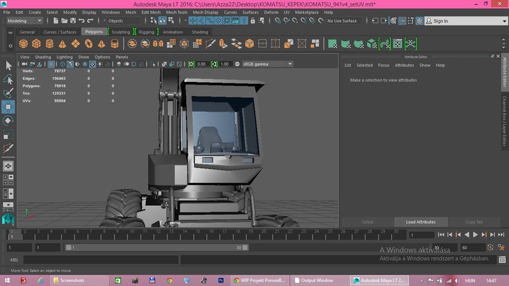Create a polygon cube from the shelf

(36, 43)
